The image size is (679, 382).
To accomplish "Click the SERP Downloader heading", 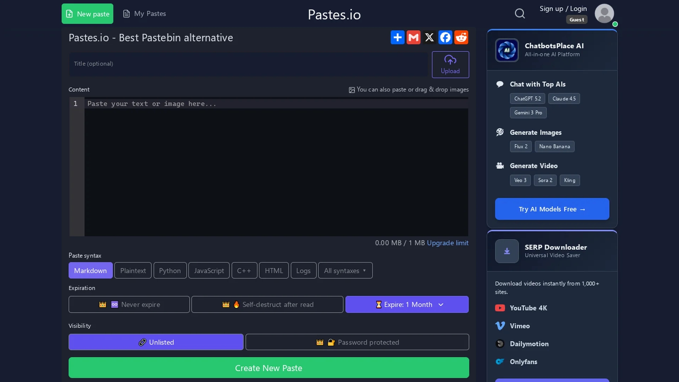I will coord(556,247).
